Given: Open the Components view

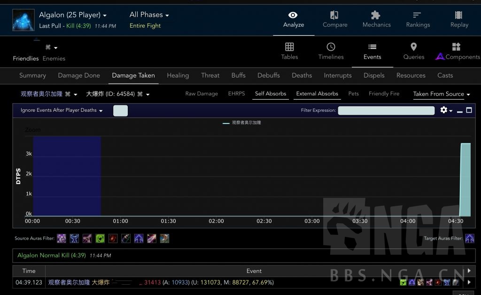Looking at the screenshot, I should click(x=458, y=51).
